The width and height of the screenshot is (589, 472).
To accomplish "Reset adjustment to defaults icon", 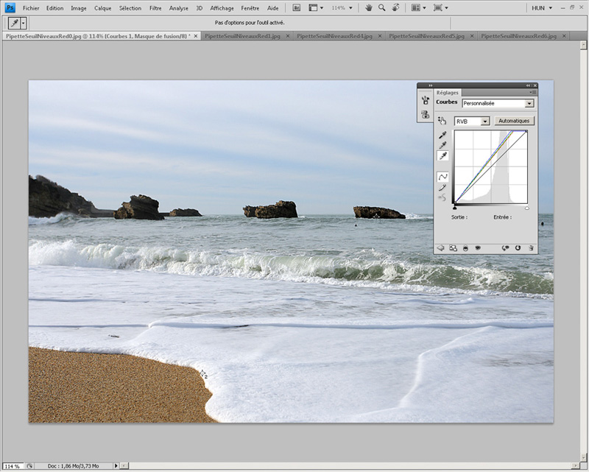I will (518, 248).
